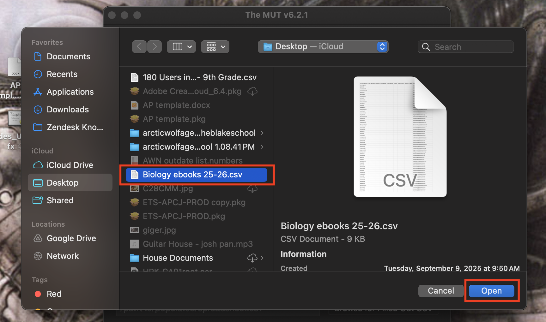Open Network location
The image size is (546, 322).
(70, 256)
